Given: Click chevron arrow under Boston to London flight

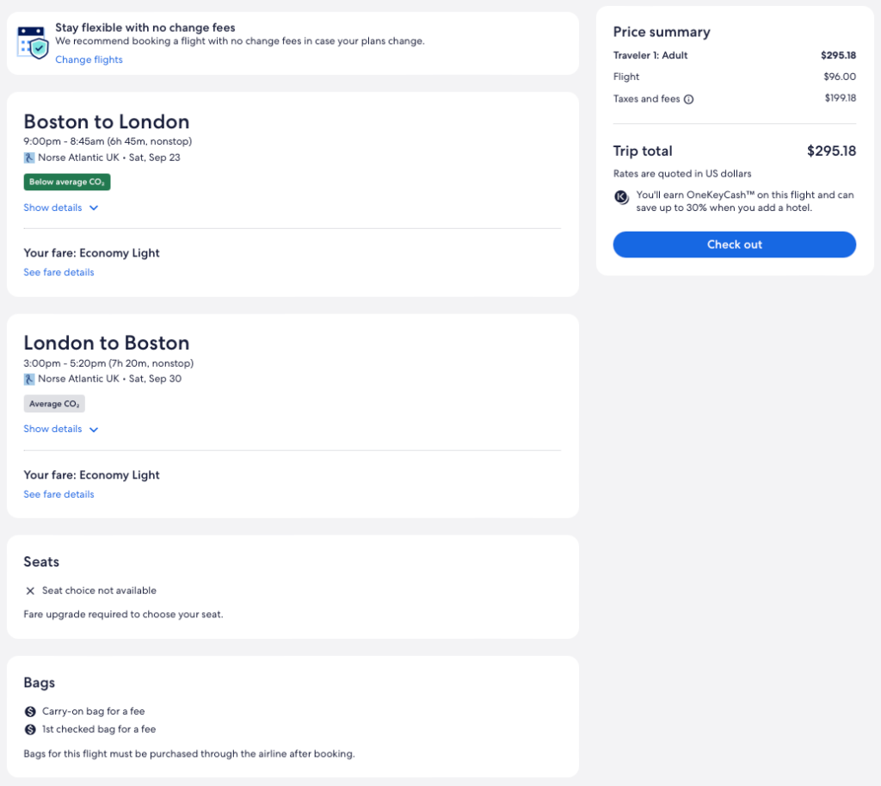Looking at the screenshot, I should 94,208.
